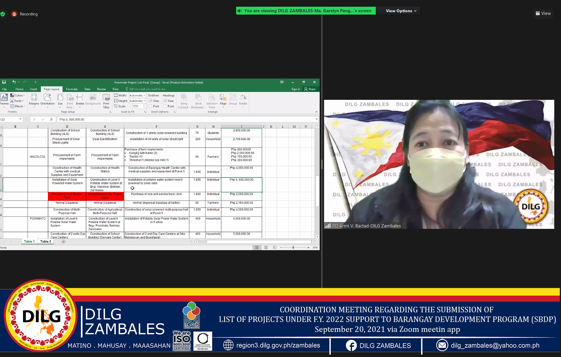Click column header F
This screenshot has width=561, height=357.
157,126
